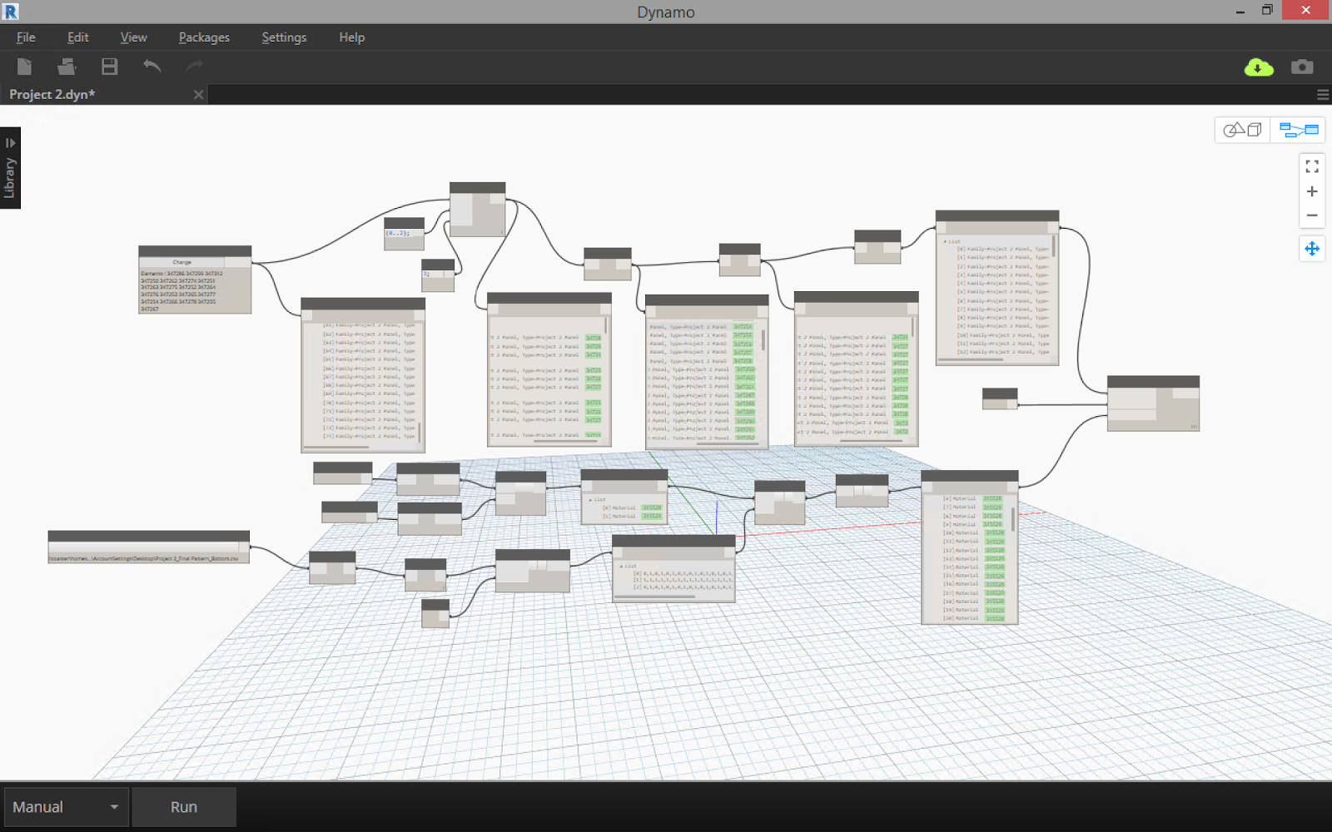The image size is (1332, 832).
Task: Open the Settings menu
Action: (284, 37)
